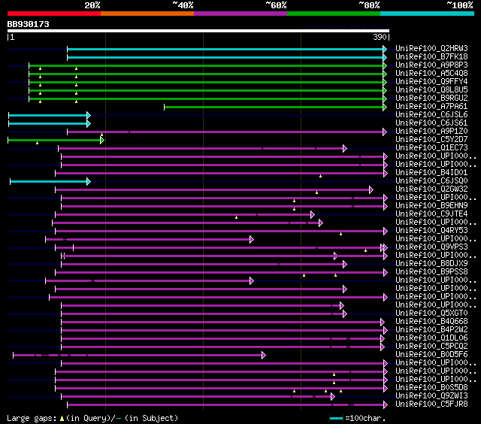Click the cyan arrowhead ending the C6JSQ0 alignment
Viewport: 481px width, 424px height.
point(89,182)
